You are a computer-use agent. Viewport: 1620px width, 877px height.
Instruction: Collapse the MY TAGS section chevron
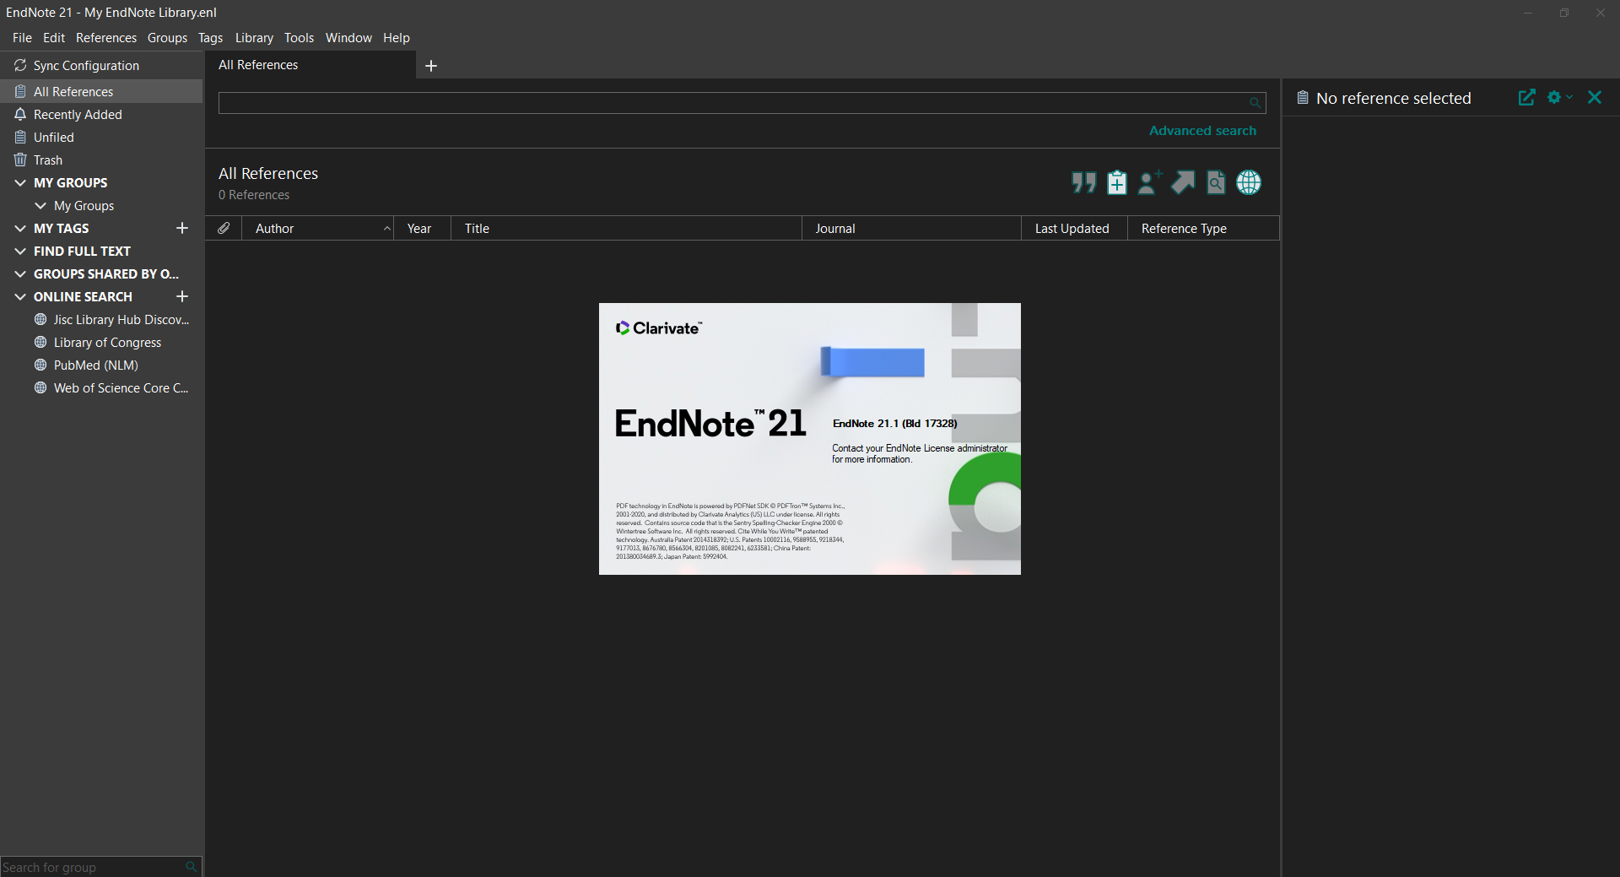(20, 229)
